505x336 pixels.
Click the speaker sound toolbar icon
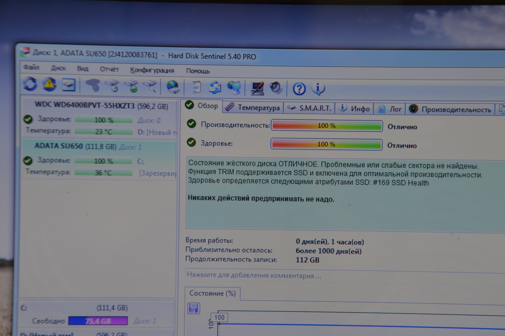point(276,88)
